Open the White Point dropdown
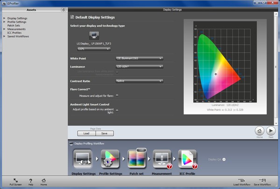280x189 pixels. pyautogui.click(x=139, y=58)
